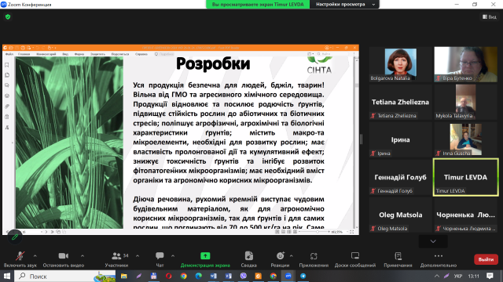Start Демонстрация экрана screen share
The height and width of the screenshot is (282, 503).
click(205, 259)
